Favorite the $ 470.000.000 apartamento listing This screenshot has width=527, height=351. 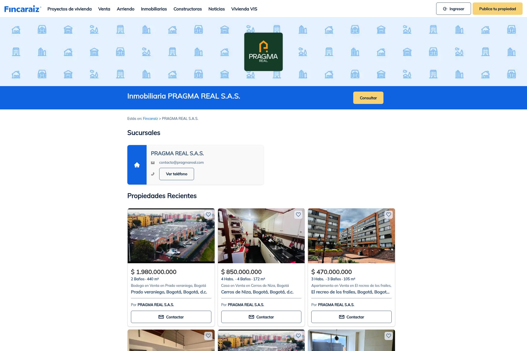[x=389, y=214]
